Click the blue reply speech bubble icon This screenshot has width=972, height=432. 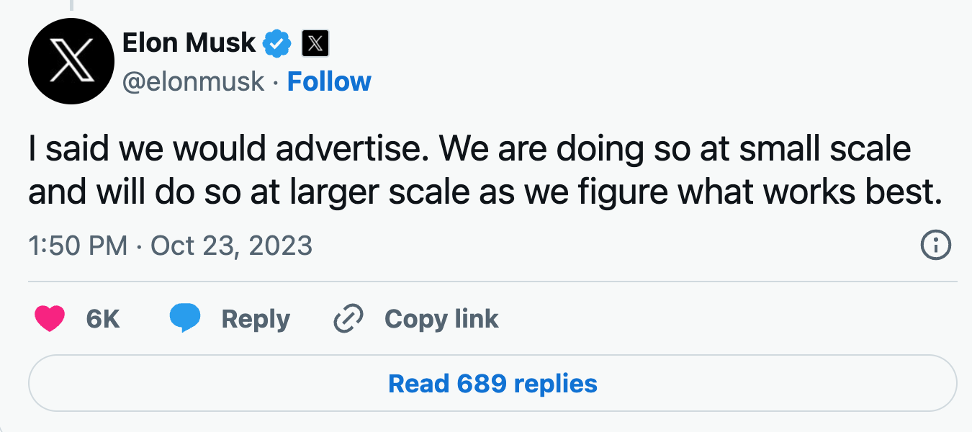point(185,319)
